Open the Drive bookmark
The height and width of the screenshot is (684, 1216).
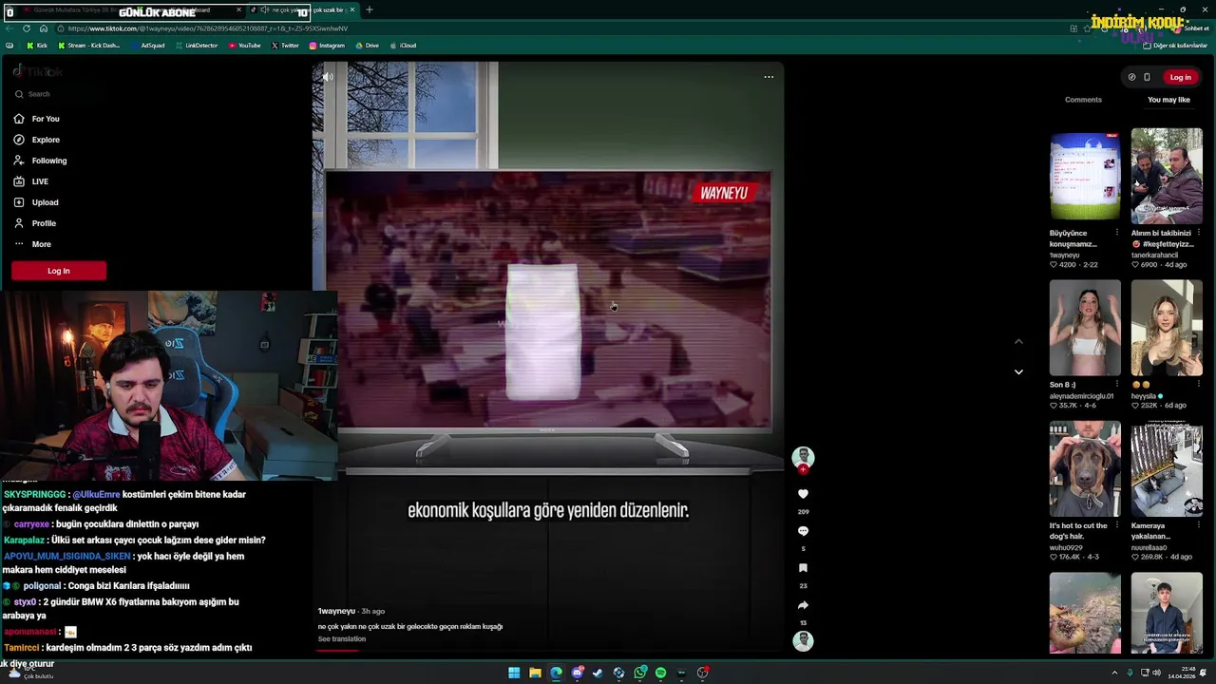pos(367,46)
